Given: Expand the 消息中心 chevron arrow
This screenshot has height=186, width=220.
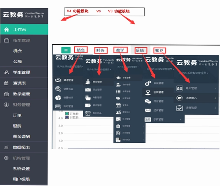Looking at the screenshot, I should tap(215, 98).
